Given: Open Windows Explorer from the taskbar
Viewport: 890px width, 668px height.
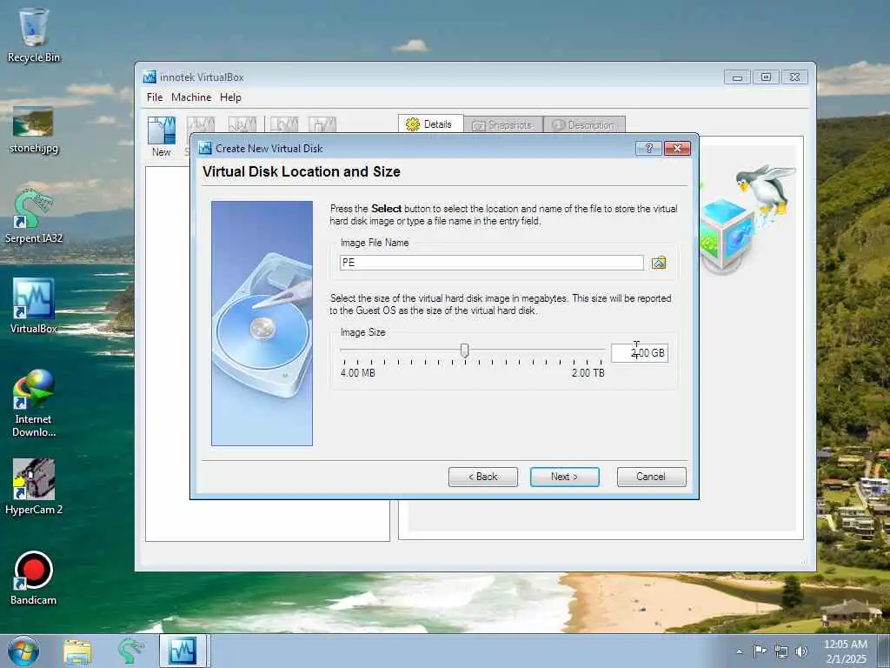Looking at the screenshot, I should pos(77,651).
